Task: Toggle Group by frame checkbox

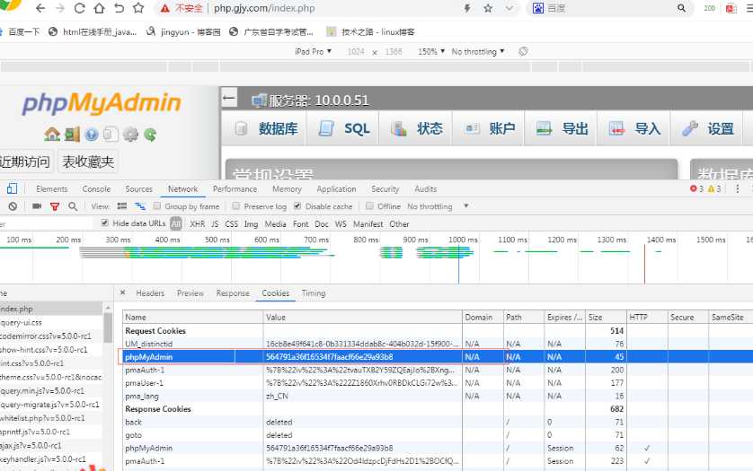Action: pos(157,205)
